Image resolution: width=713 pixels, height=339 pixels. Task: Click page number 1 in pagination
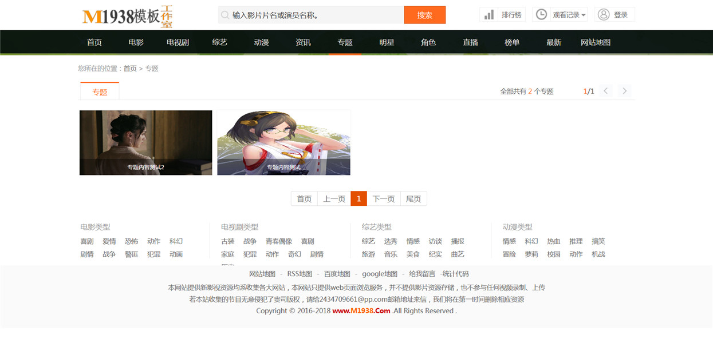pyautogui.click(x=359, y=199)
